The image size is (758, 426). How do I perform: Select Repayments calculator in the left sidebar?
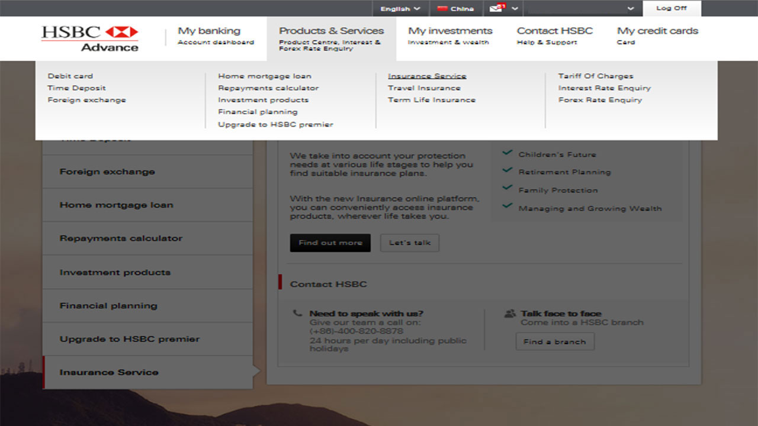[x=148, y=238]
